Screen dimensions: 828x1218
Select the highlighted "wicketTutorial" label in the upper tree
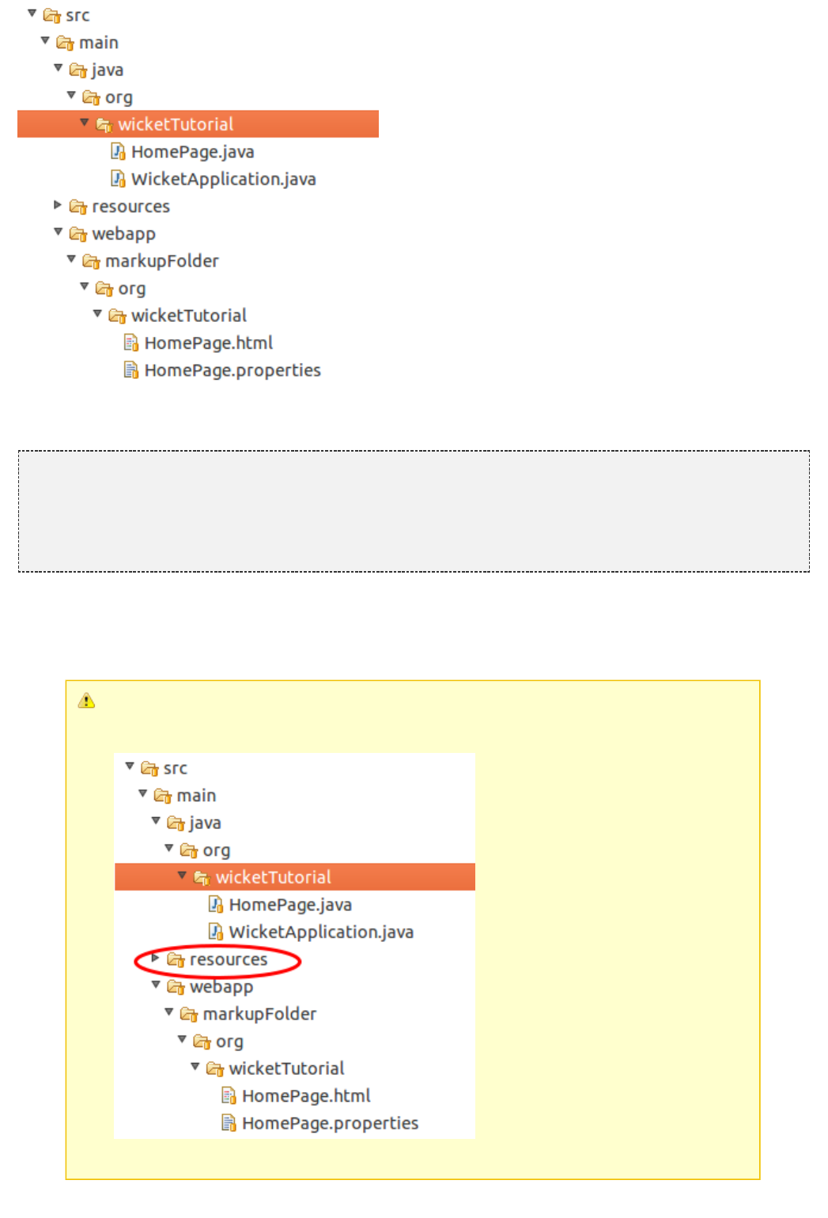tap(176, 124)
